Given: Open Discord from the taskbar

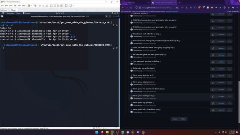Looking at the screenshot, I should pos(127,132).
